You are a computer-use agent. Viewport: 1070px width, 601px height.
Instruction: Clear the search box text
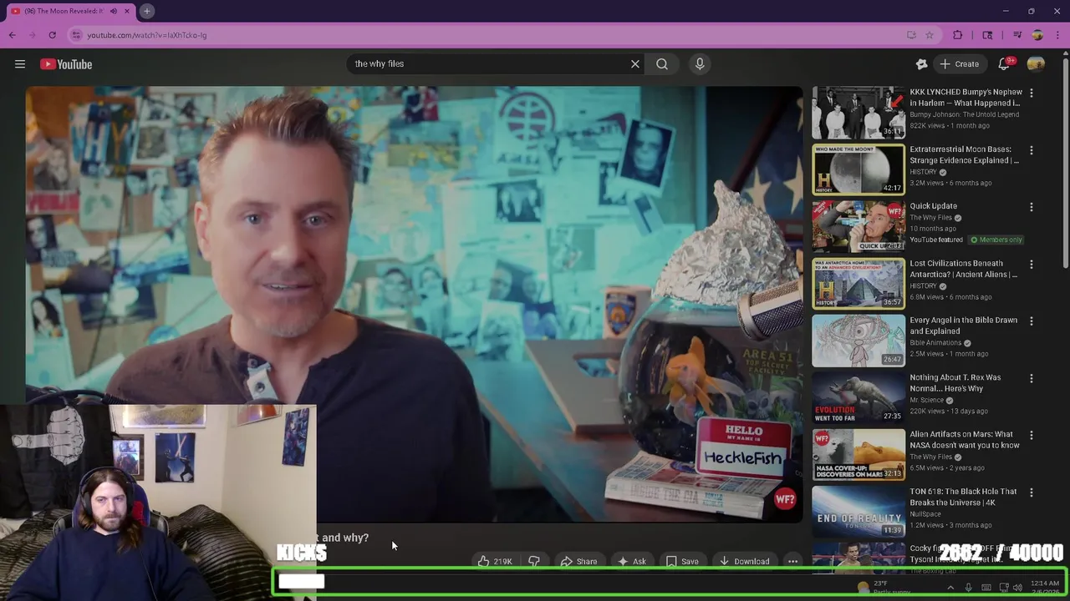pos(635,63)
